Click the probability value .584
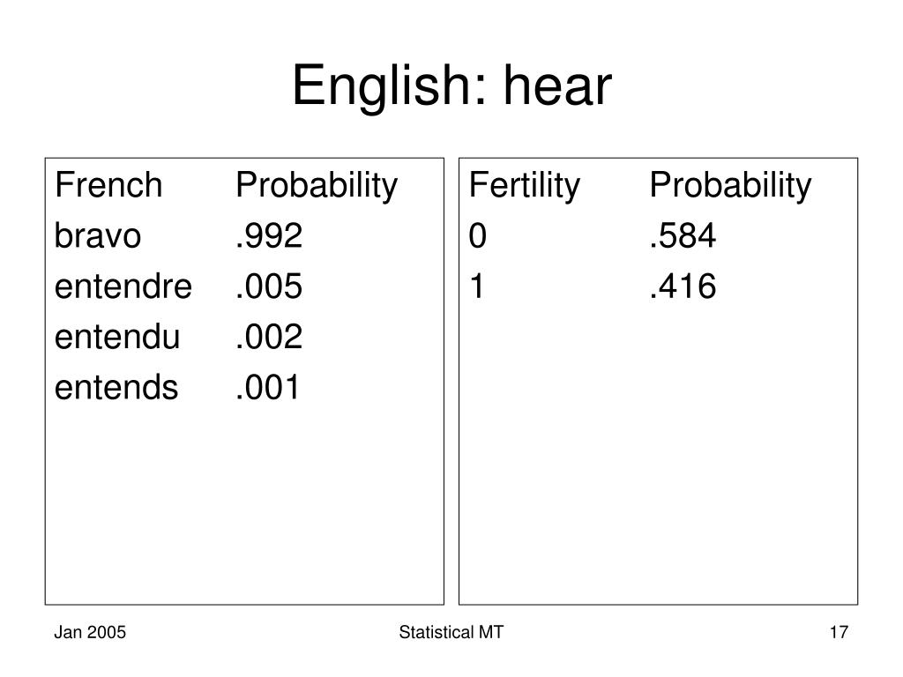The height and width of the screenshot is (677, 903). 683,235
